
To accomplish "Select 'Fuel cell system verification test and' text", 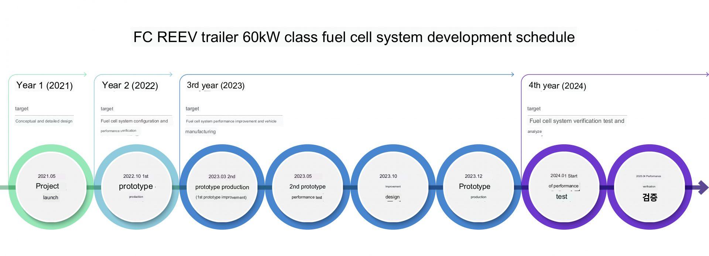I will tap(576, 121).
